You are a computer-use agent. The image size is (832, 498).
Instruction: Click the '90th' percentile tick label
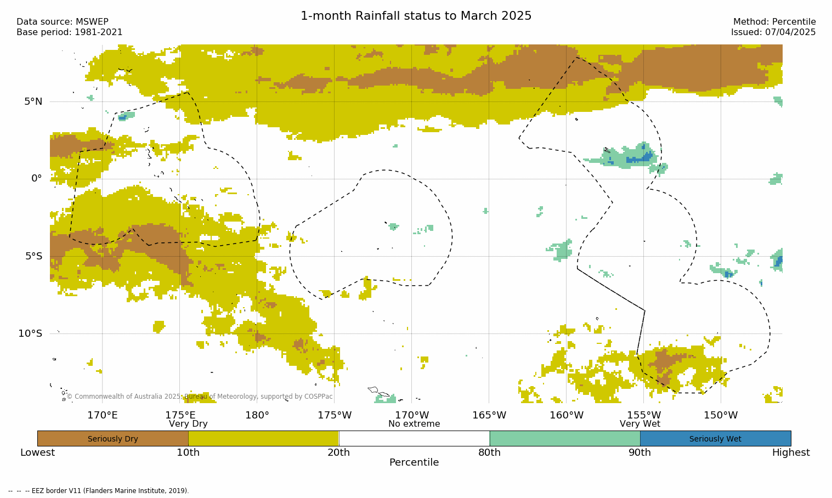click(640, 452)
